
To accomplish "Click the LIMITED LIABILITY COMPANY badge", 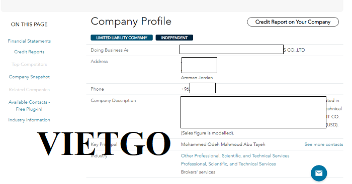I will pyautogui.click(x=122, y=38).
